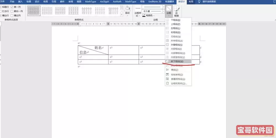Open 边框和底纹(O) dialog
Screen dimensions: 276x138
coord(178,83)
